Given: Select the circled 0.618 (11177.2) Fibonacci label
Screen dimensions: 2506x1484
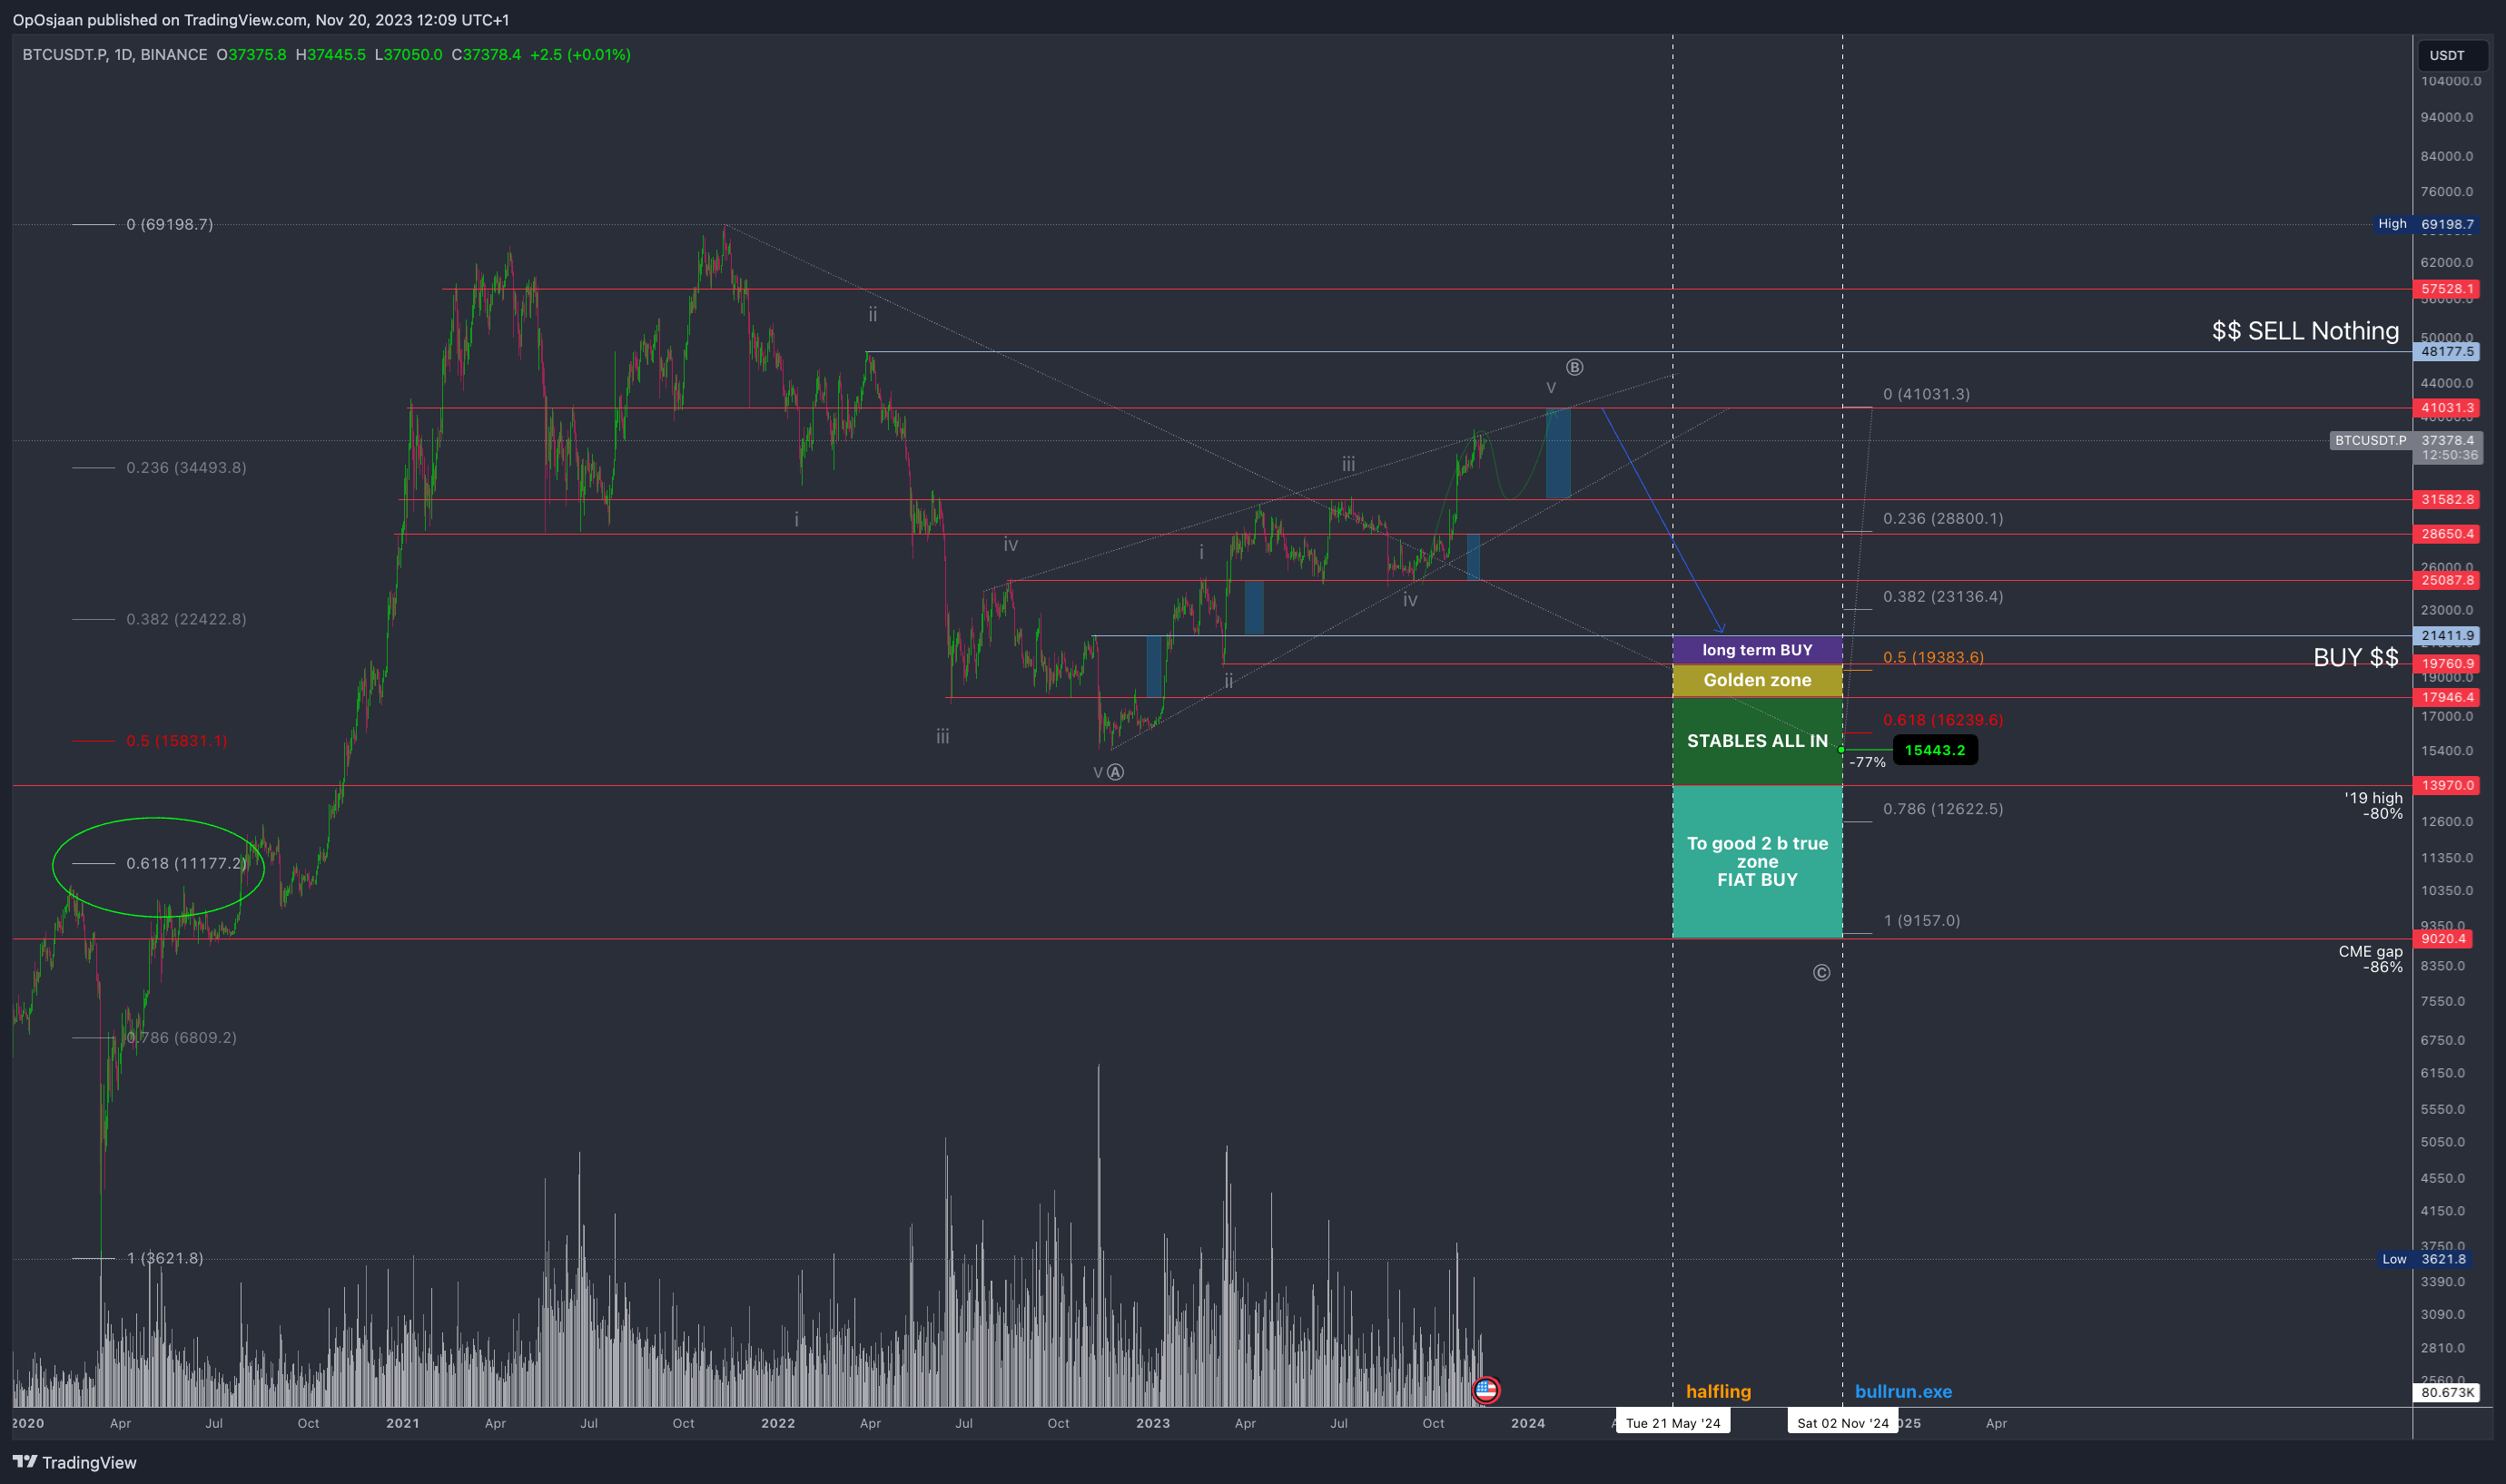Looking at the screenshot, I should click(186, 863).
